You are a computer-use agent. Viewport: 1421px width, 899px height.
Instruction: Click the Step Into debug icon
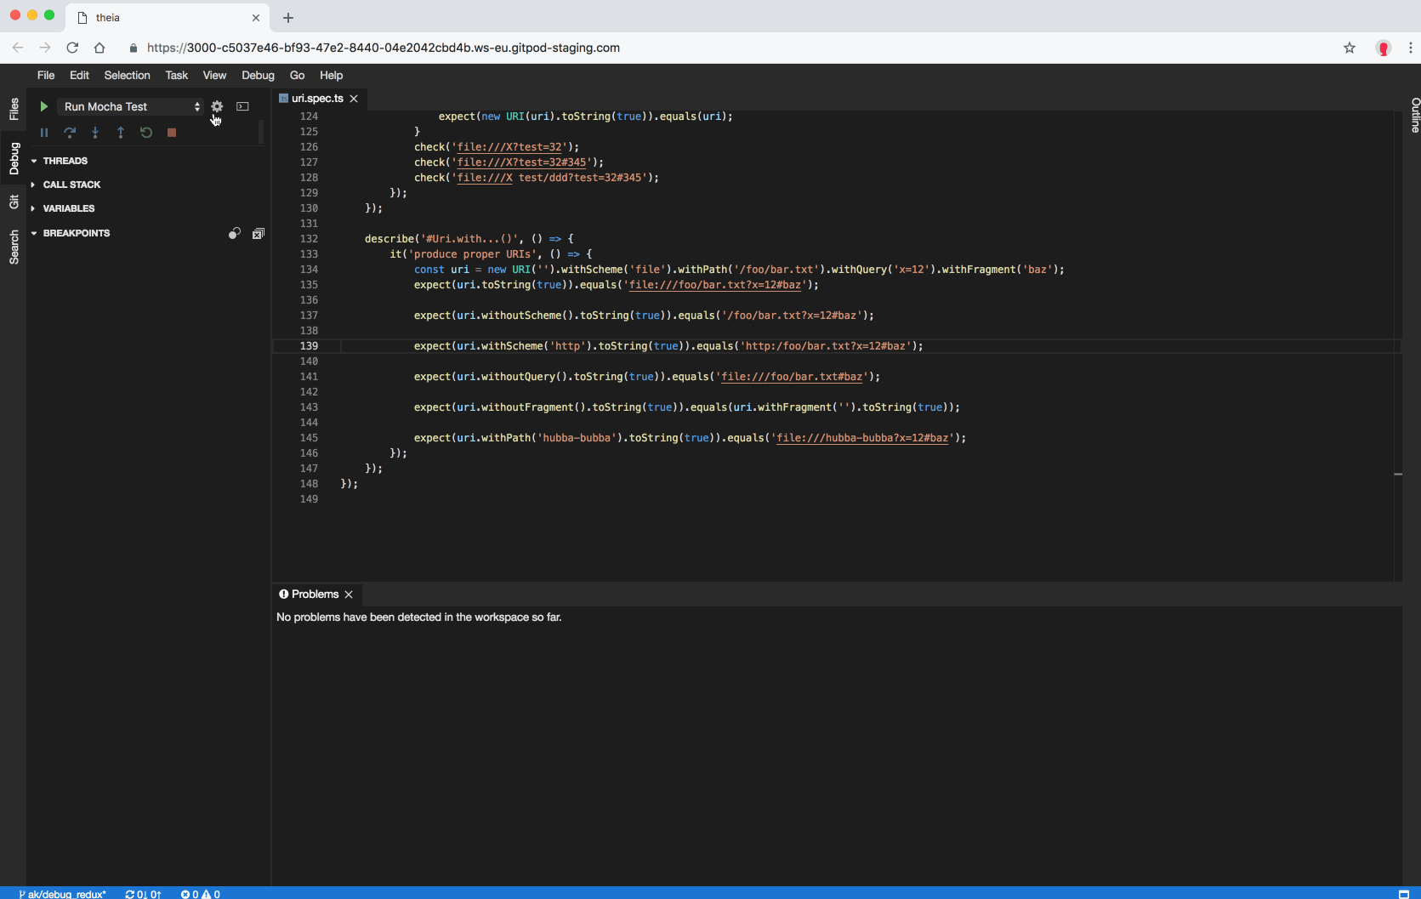[95, 133]
